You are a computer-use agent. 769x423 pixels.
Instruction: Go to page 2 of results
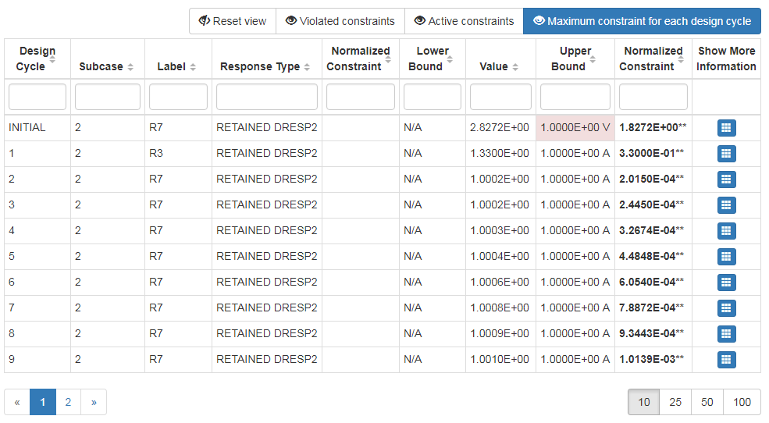click(68, 402)
